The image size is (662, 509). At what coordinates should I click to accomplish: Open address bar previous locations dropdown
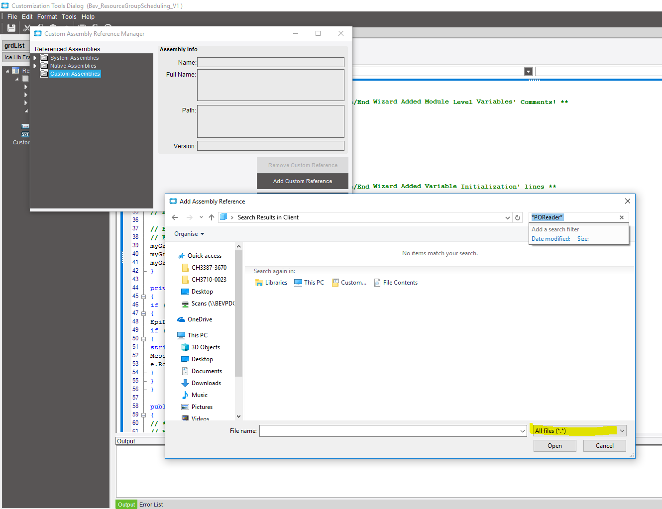point(508,217)
